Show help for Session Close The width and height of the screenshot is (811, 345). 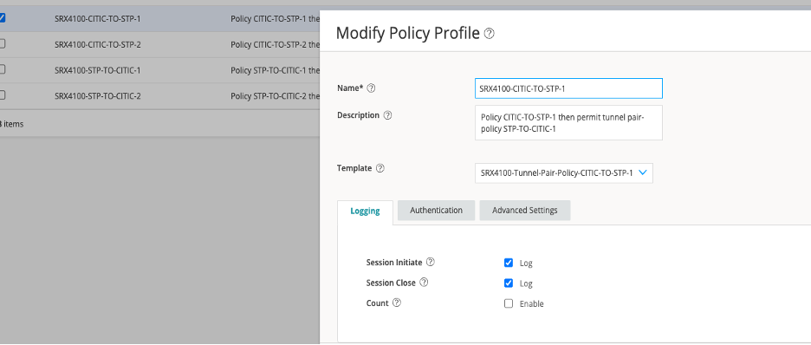pos(424,283)
